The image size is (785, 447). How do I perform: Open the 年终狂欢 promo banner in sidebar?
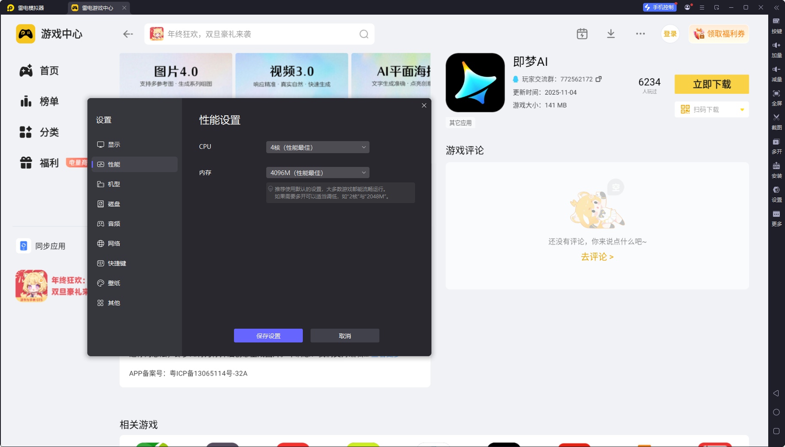(x=51, y=286)
